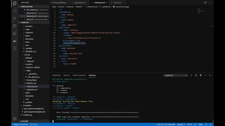225x126 pixels.
Task: Expand the __pycache__ folder
Action: [33, 74]
